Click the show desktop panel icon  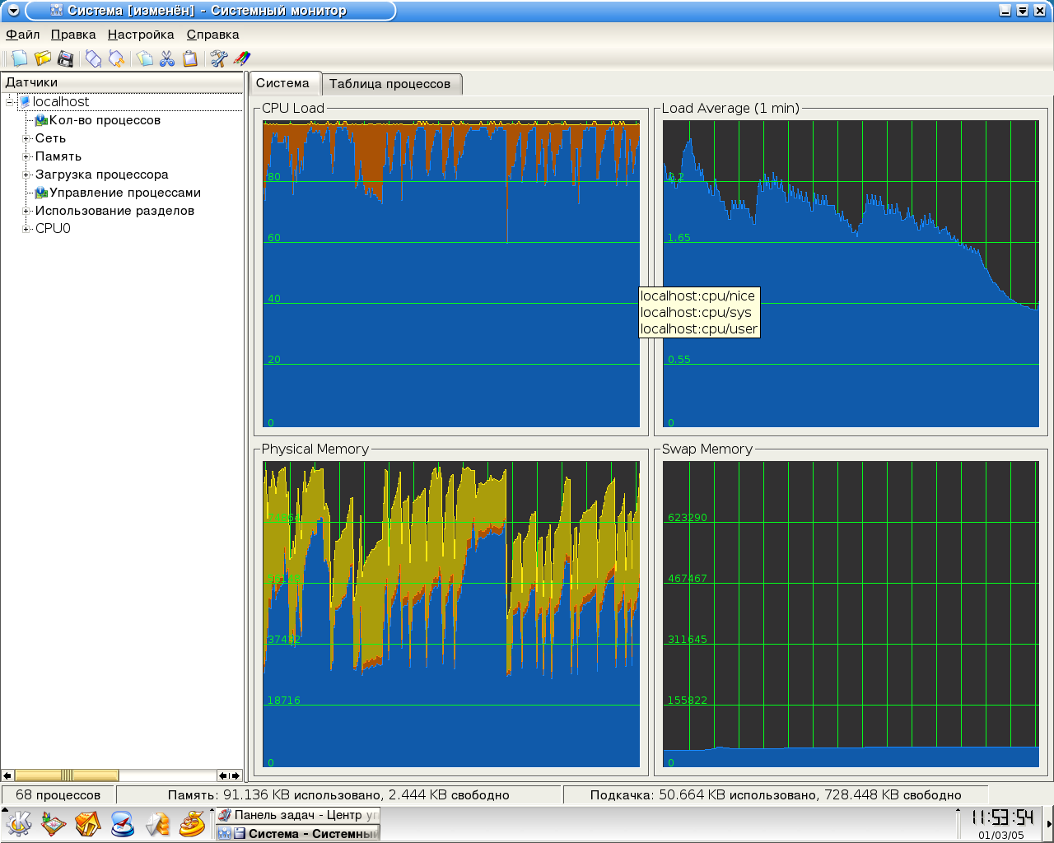54,823
